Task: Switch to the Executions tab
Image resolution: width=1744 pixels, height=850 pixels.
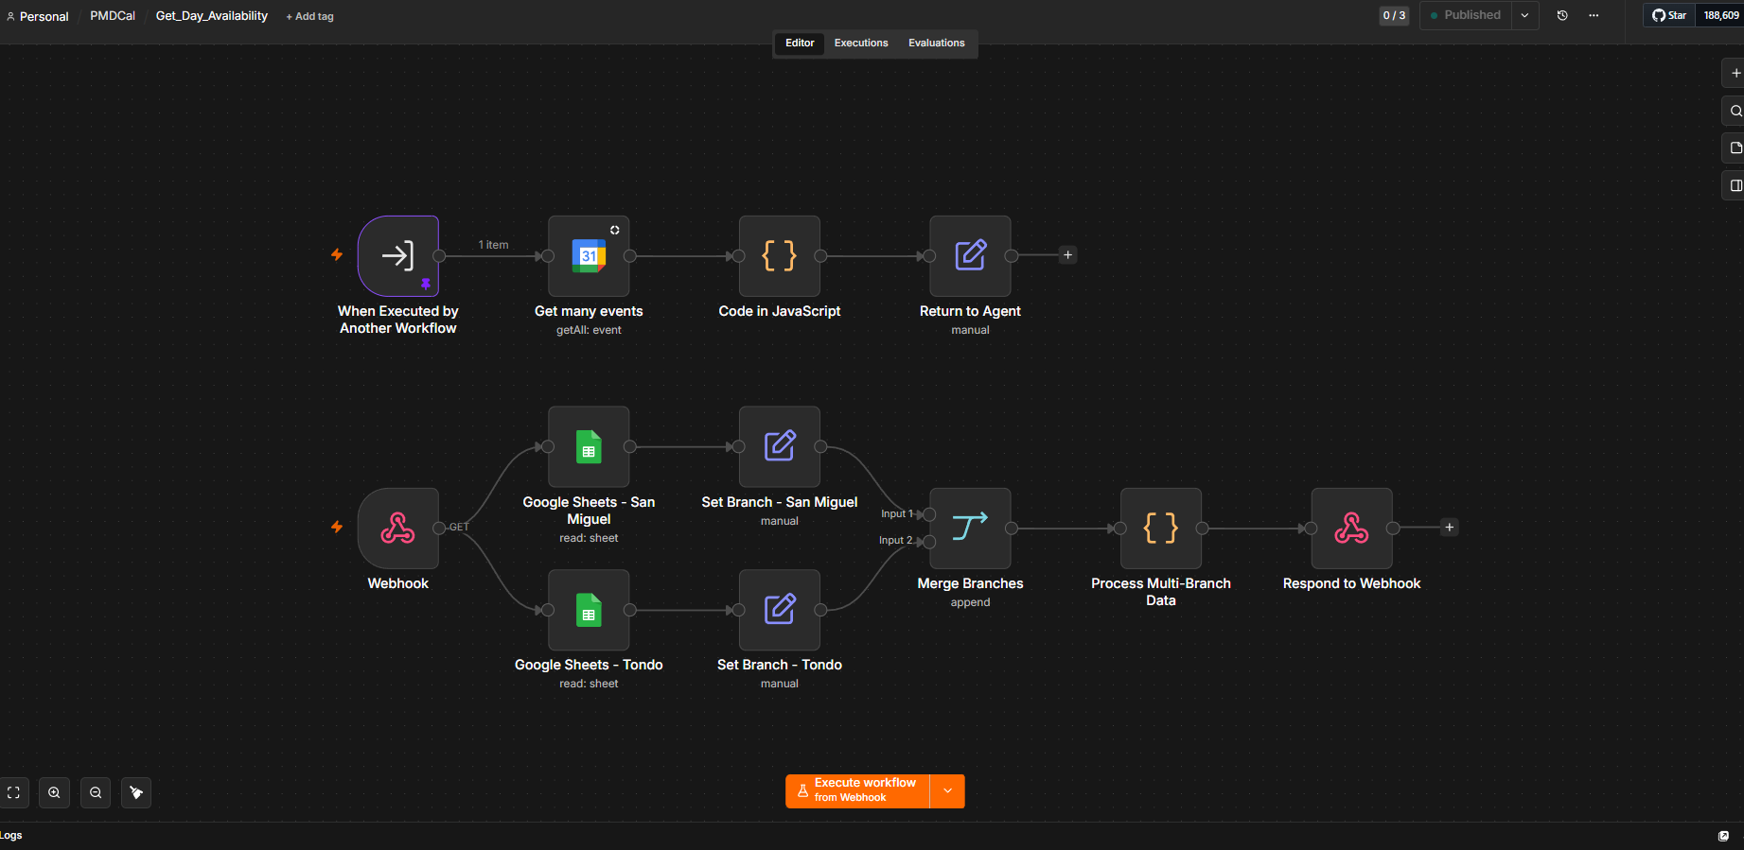Action: click(x=861, y=43)
